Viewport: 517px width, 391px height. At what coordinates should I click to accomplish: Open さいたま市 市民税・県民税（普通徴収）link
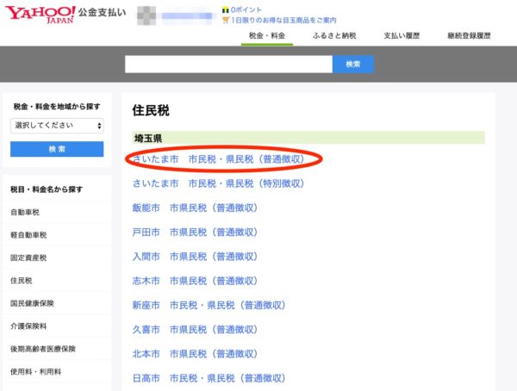click(x=218, y=159)
